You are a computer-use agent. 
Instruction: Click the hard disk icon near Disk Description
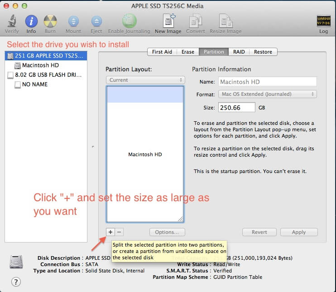click(x=16, y=262)
